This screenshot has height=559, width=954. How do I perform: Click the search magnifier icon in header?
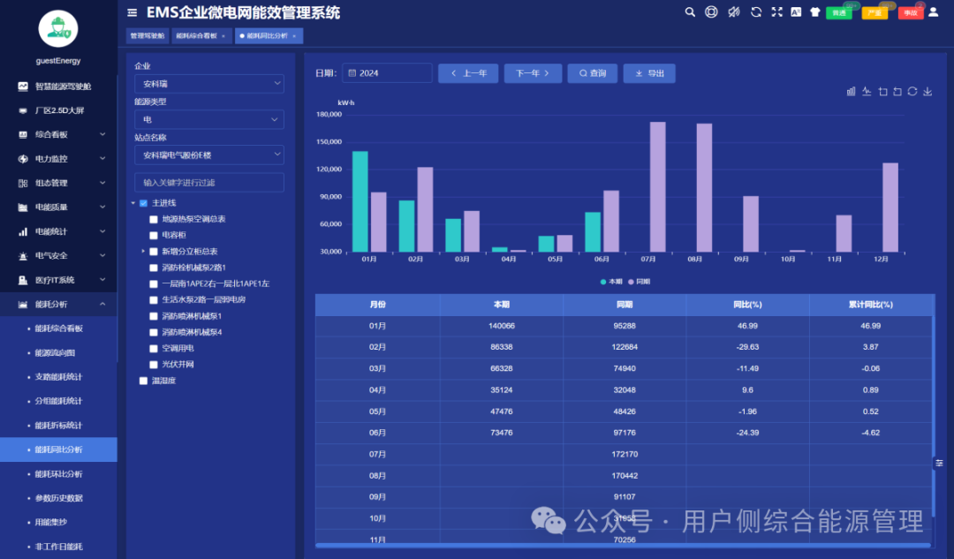point(690,12)
